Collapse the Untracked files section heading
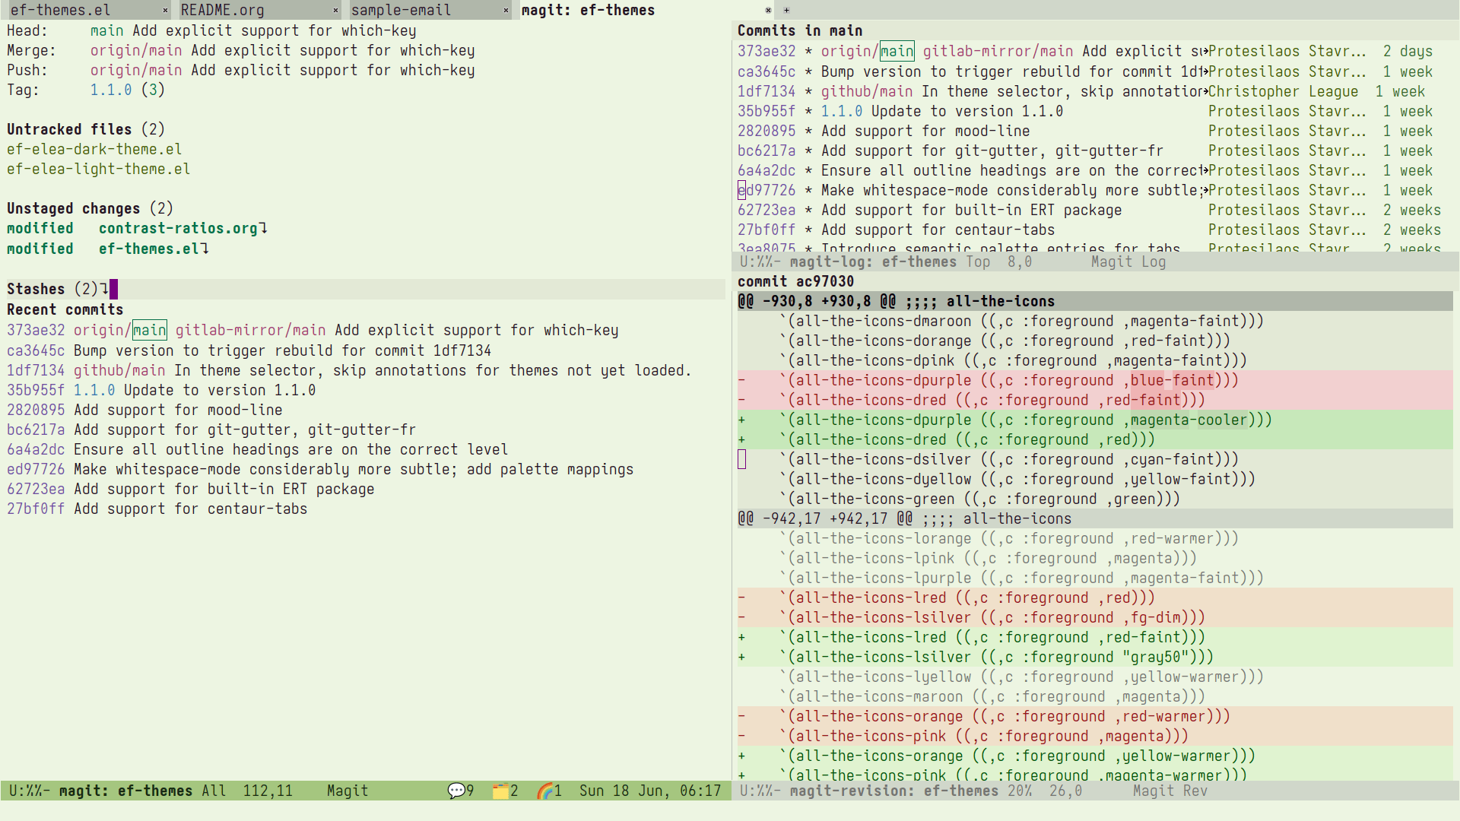The height and width of the screenshot is (821, 1460). 85,129
